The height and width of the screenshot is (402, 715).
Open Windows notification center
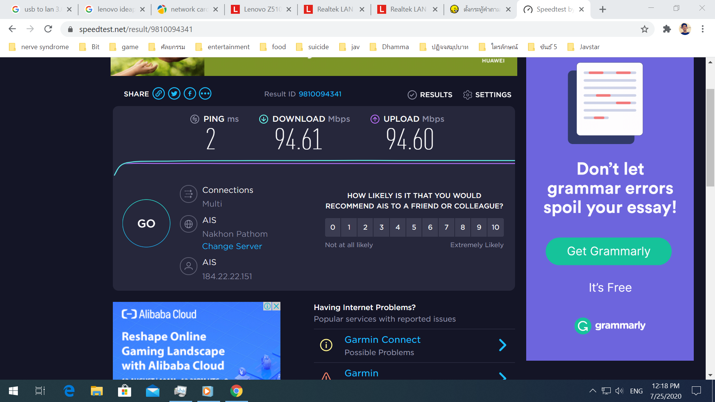696,391
